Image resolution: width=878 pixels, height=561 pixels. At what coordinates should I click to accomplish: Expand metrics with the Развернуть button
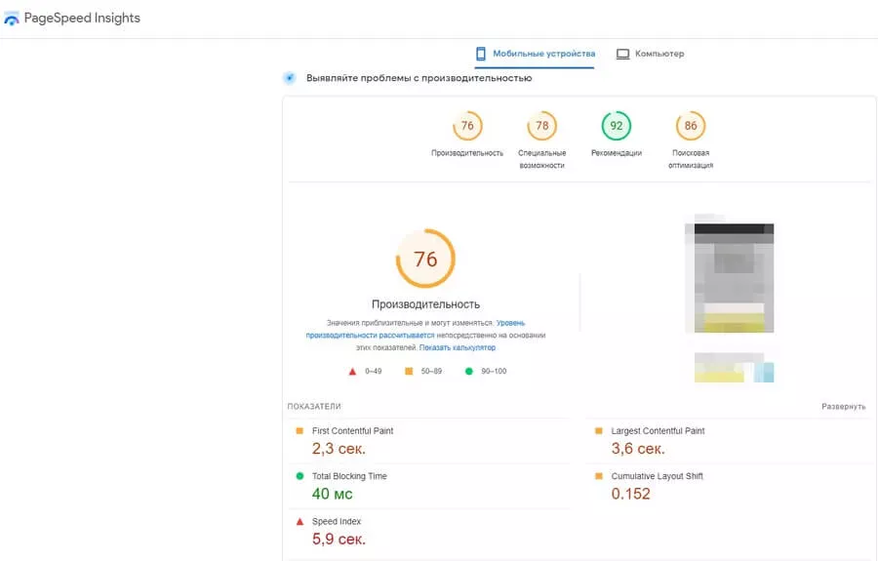[x=843, y=406]
